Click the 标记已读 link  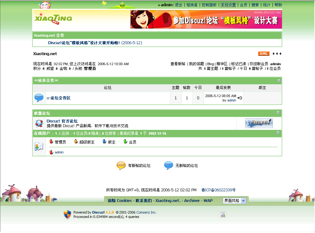coord(238,64)
